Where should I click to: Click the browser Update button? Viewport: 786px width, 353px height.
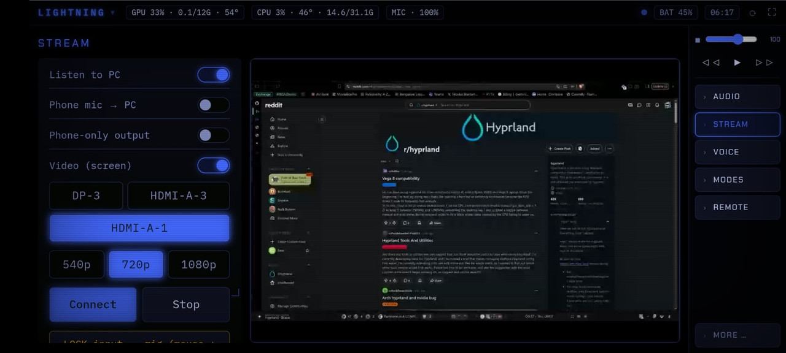[660, 86]
